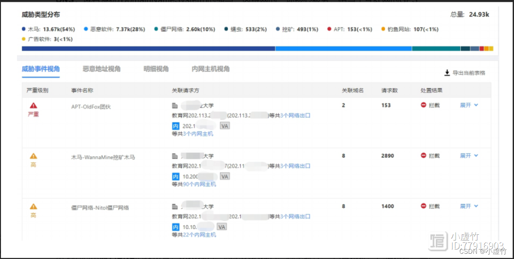The image size is (514, 259).
Task: Click building icon in WannaMine row
Action: click(175, 156)
